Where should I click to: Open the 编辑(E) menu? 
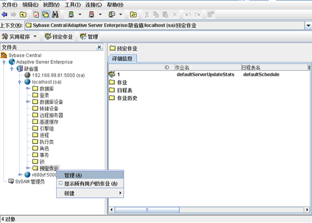click(x=30, y=5)
